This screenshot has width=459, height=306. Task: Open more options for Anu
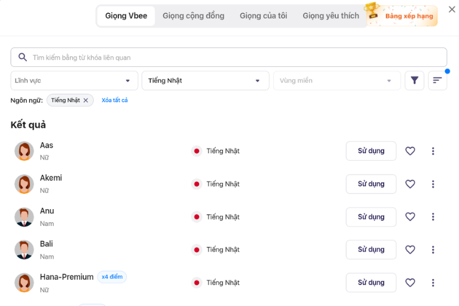pos(433,217)
